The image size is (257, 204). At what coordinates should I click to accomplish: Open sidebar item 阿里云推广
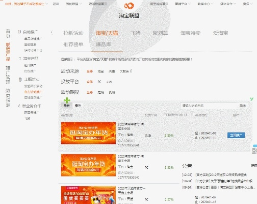(32, 113)
